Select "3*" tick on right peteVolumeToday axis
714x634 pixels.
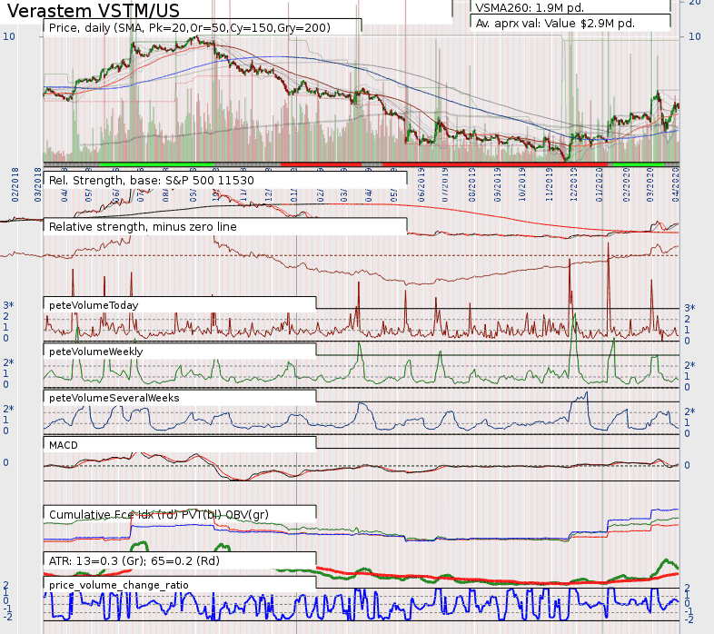(689, 308)
